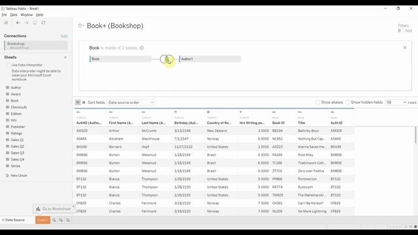The height and width of the screenshot is (235, 418).
Task: Click the 'Can I Be Honest?' title cell
Action: [x=311, y=203]
